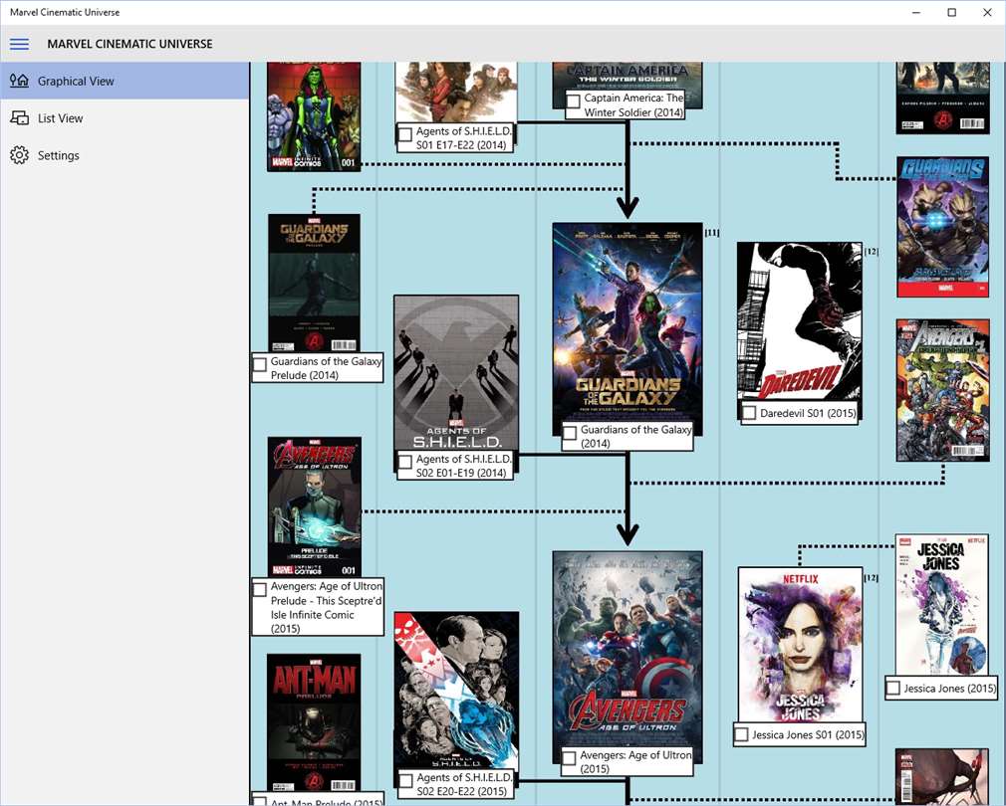Open Jessica Jones comic cover
This screenshot has width=1006, height=806.
tap(942, 604)
